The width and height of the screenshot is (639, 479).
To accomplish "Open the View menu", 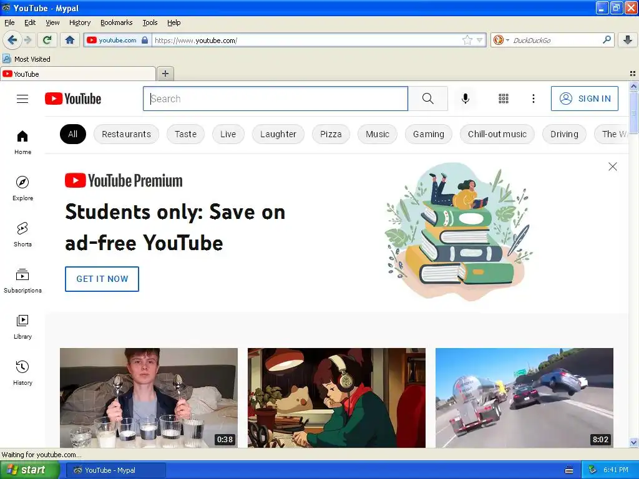I will [52, 22].
